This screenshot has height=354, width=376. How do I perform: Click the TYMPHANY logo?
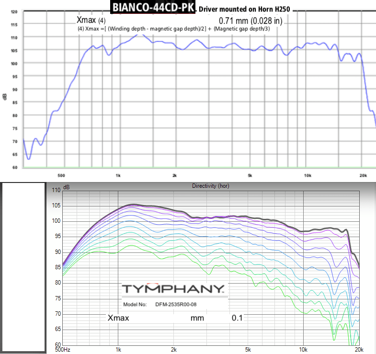coord(173,288)
